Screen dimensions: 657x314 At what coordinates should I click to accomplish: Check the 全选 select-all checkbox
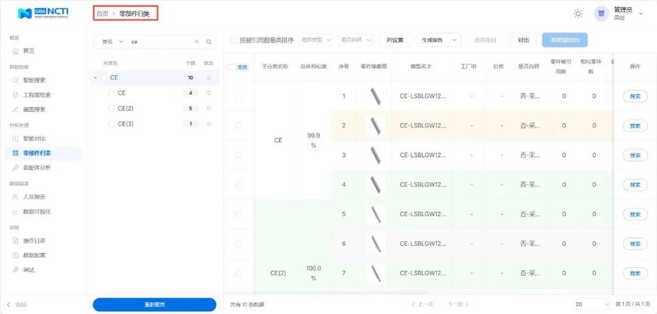click(x=230, y=67)
